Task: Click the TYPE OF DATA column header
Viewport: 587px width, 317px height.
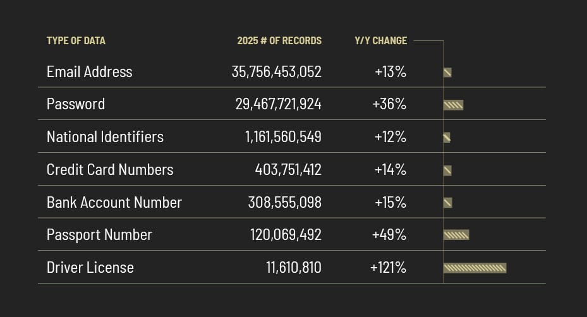Action: click(x=76, y=40)
